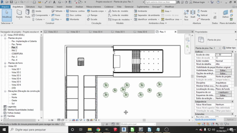Click the Por face opening tool

[x=186, y=15]
